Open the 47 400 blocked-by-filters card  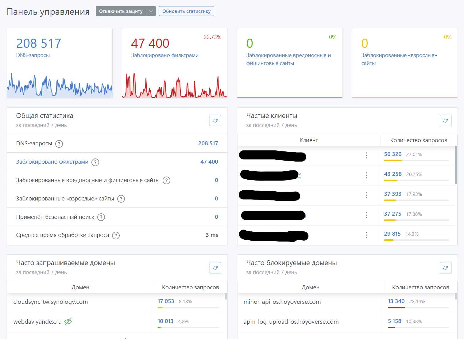(150, 44)
